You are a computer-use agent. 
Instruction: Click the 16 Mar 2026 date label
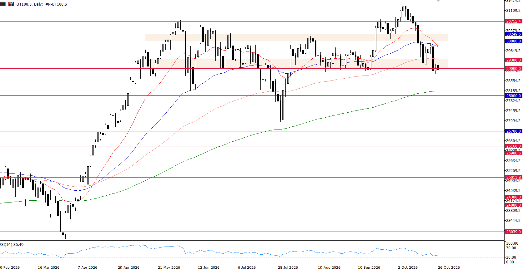[48, 267]
